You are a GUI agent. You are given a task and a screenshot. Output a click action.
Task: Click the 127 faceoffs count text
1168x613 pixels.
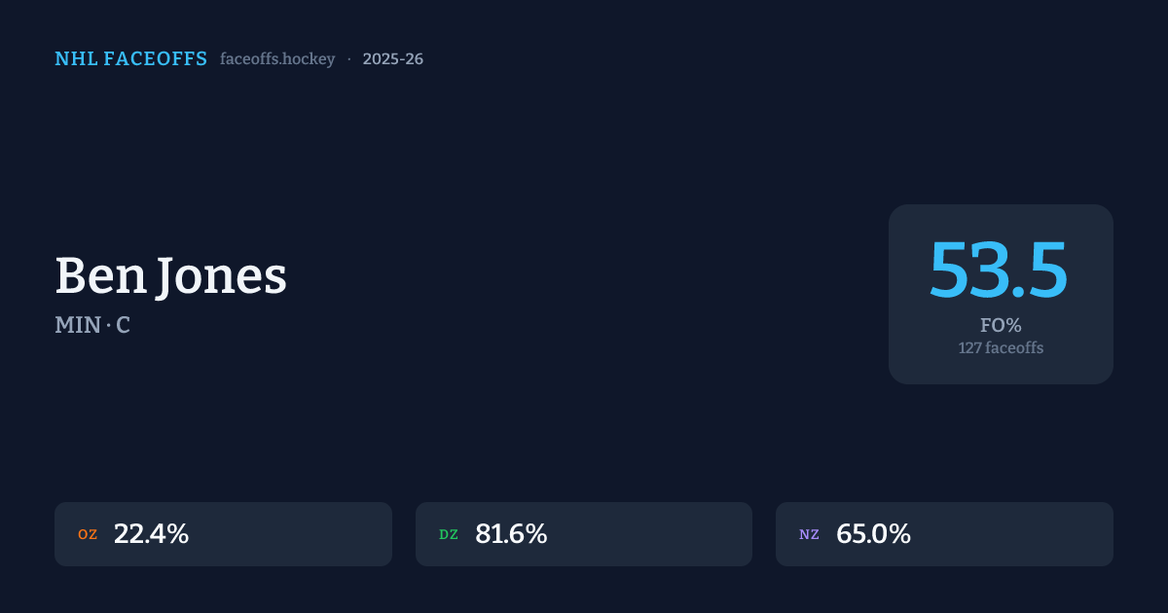point(1000,347)
